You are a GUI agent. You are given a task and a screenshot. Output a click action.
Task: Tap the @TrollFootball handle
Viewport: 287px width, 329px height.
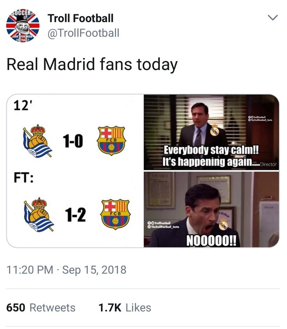pos(84,33)
